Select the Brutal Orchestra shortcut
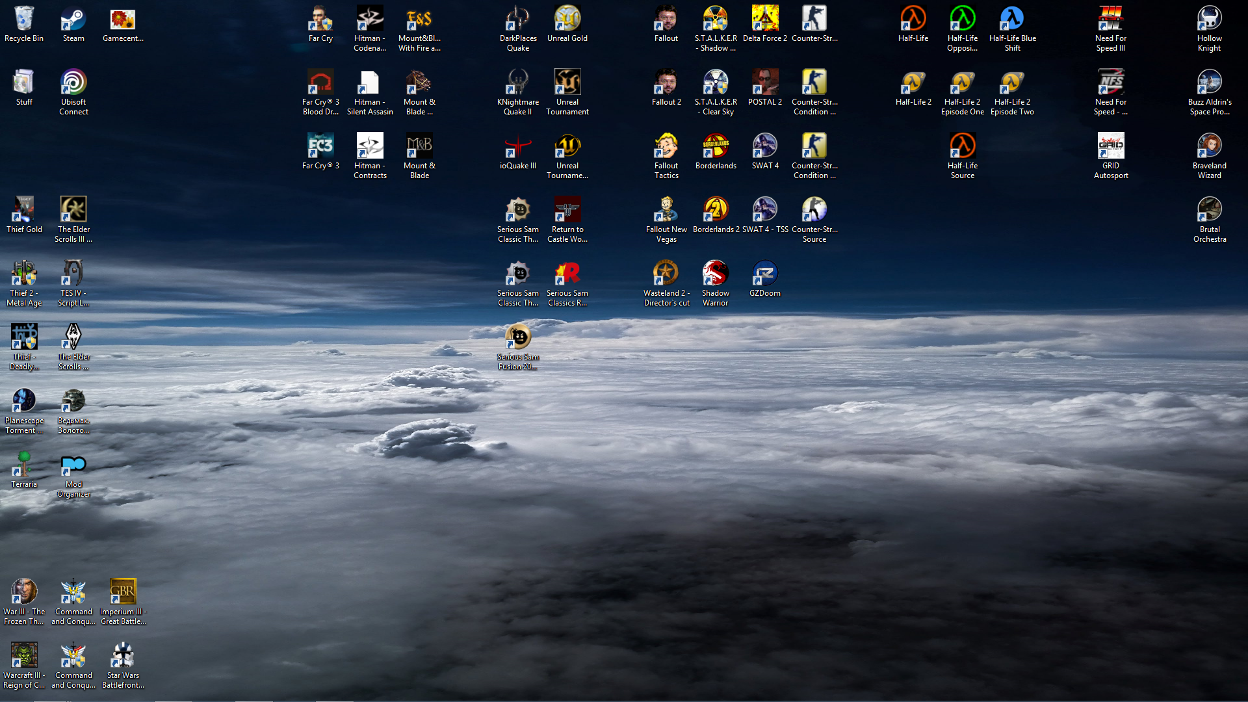Image resolution: width=1248 pixels, height=702 pixels. pos(1209,210)
